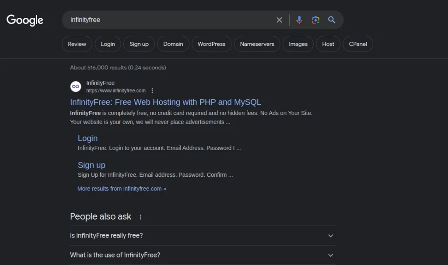
Task: Open the Sign up sitelink
Action: coord(91,165)
